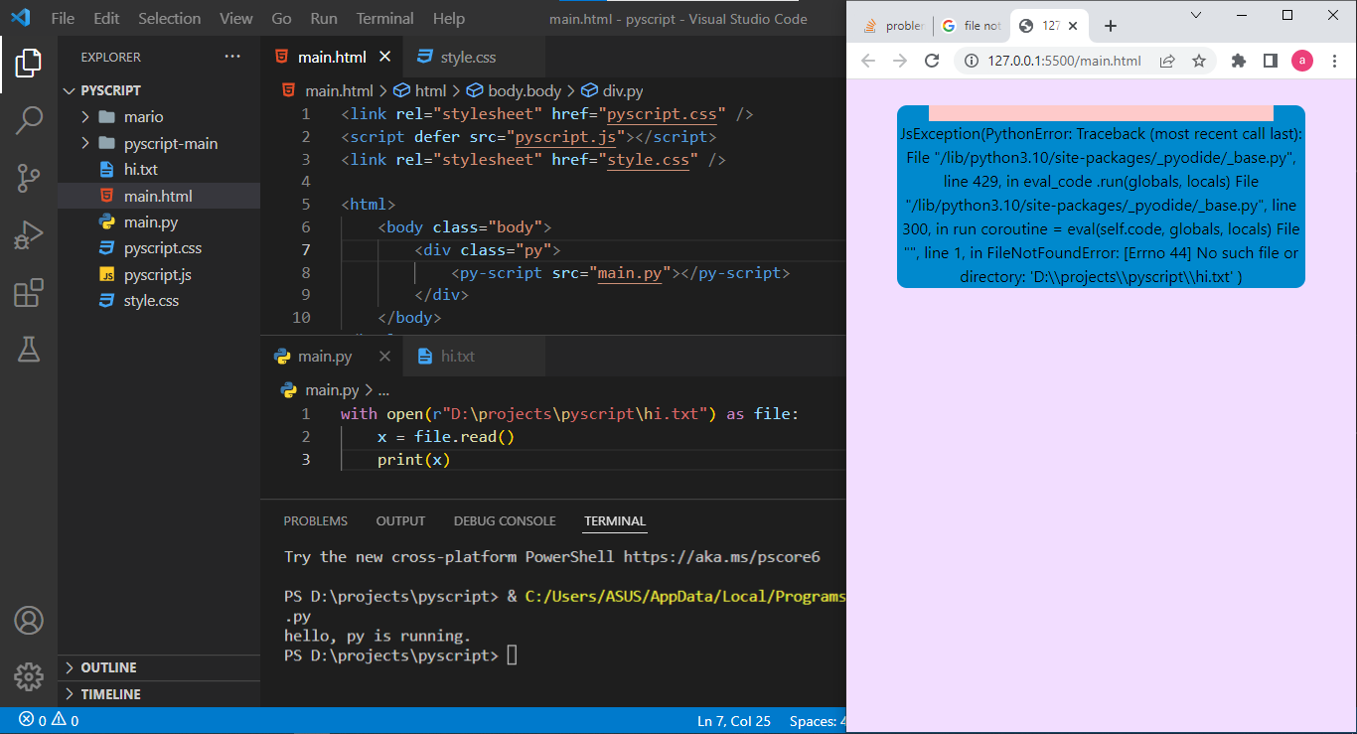
Task: Open the Testing flask view
Action: click(x=29, y=350)
